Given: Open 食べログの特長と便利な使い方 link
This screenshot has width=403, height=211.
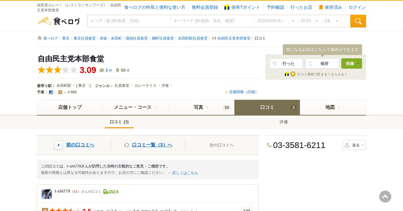Looking at the screenshot, I should 154,7.
